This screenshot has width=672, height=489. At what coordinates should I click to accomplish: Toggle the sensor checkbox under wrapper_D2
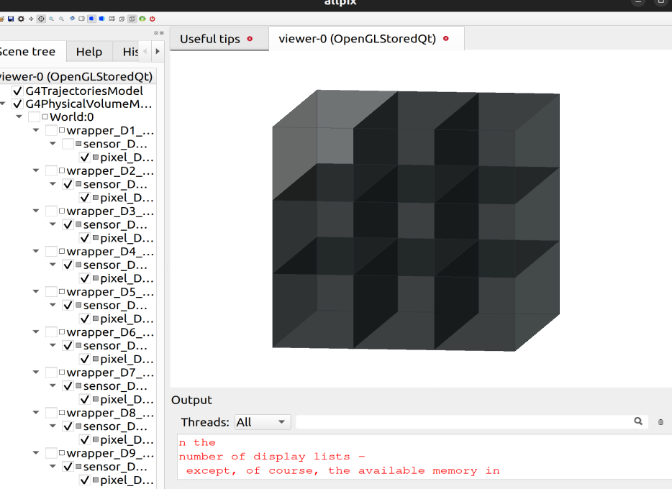[x=68, y=185]
